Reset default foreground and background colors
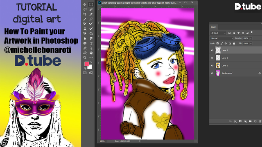The width and height of the screenshot is (262, 147). 85,68
